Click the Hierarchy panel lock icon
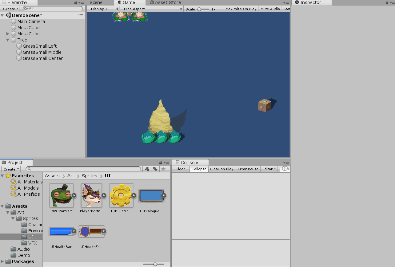 pos(76,3)
